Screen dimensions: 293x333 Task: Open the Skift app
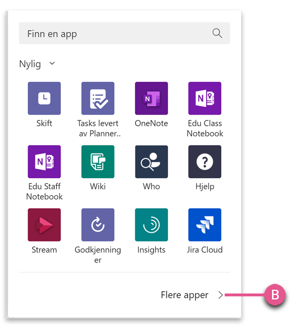tap(44, 98)
